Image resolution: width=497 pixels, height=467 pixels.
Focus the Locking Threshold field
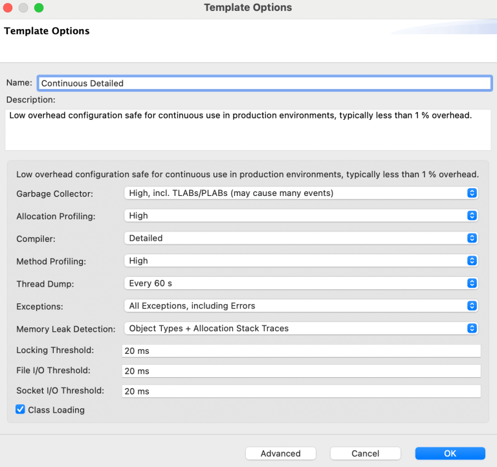tap(301, 351)
